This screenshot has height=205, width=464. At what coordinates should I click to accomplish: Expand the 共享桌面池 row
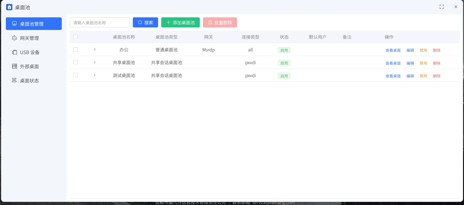point(95,62)
